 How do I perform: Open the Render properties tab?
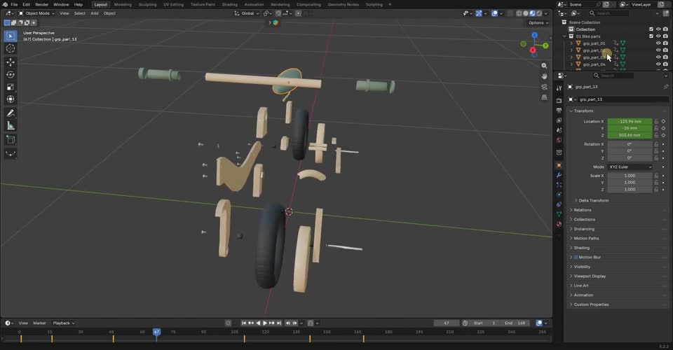coord(559,101)
